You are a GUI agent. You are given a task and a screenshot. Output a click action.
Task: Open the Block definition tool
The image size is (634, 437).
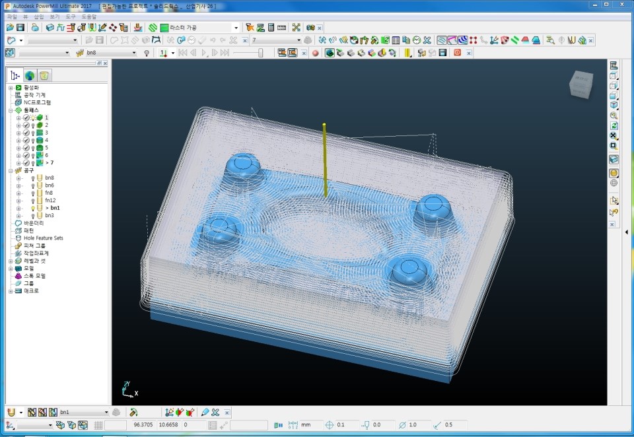click(x=50, y=28)
